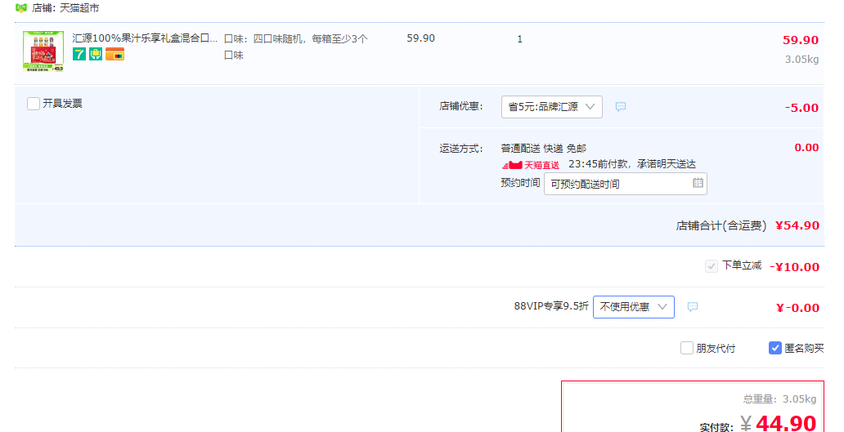Select the ¥-0.00 88VIP discount amount
The image size is (844, 432).
point(797,308)
